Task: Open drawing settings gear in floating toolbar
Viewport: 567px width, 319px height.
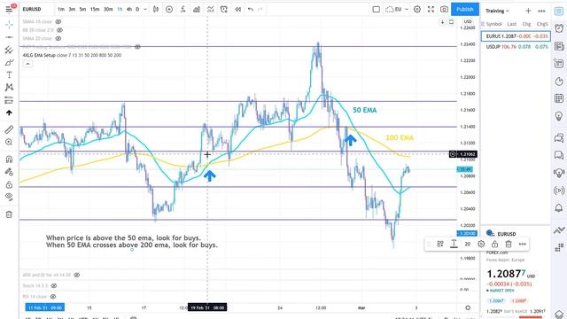Action: pyautogui.click(x=481, y=245)
